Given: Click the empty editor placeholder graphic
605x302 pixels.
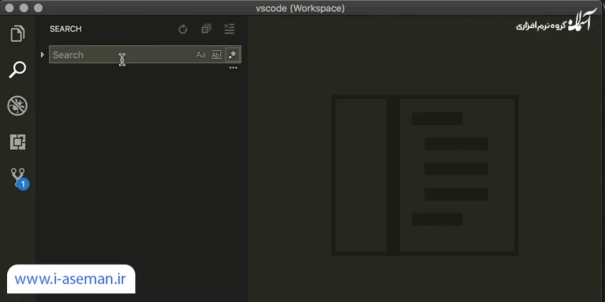Looking at the screenshot, I should (x=425, y=175).
